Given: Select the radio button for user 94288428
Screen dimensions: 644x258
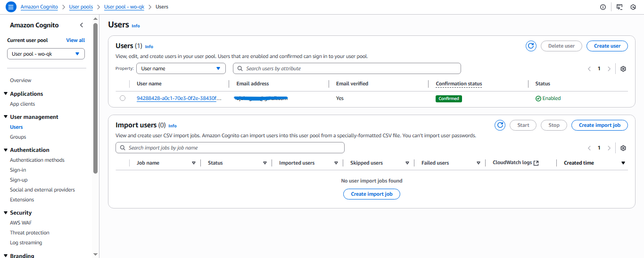Looking at the screenshot, I should pyautogui.click(x=123, y=98).
